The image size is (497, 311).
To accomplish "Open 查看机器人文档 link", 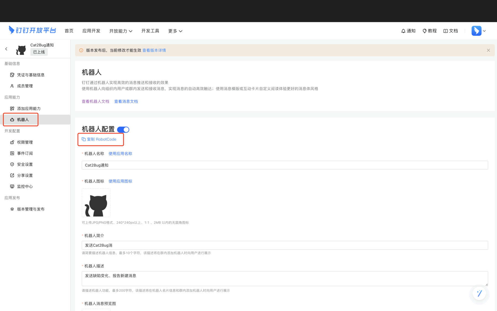I will (x=95, y=101).
